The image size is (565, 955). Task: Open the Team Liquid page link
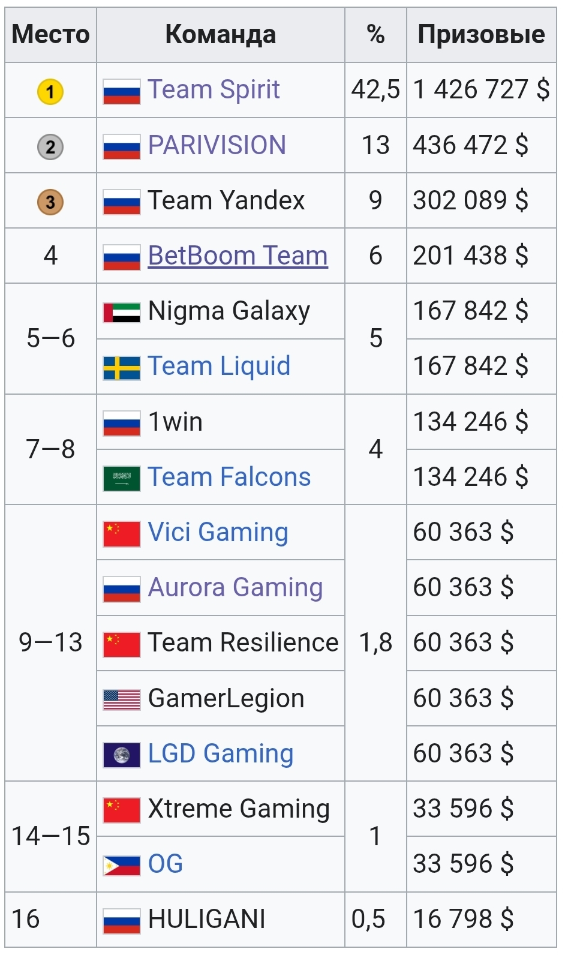219,366
